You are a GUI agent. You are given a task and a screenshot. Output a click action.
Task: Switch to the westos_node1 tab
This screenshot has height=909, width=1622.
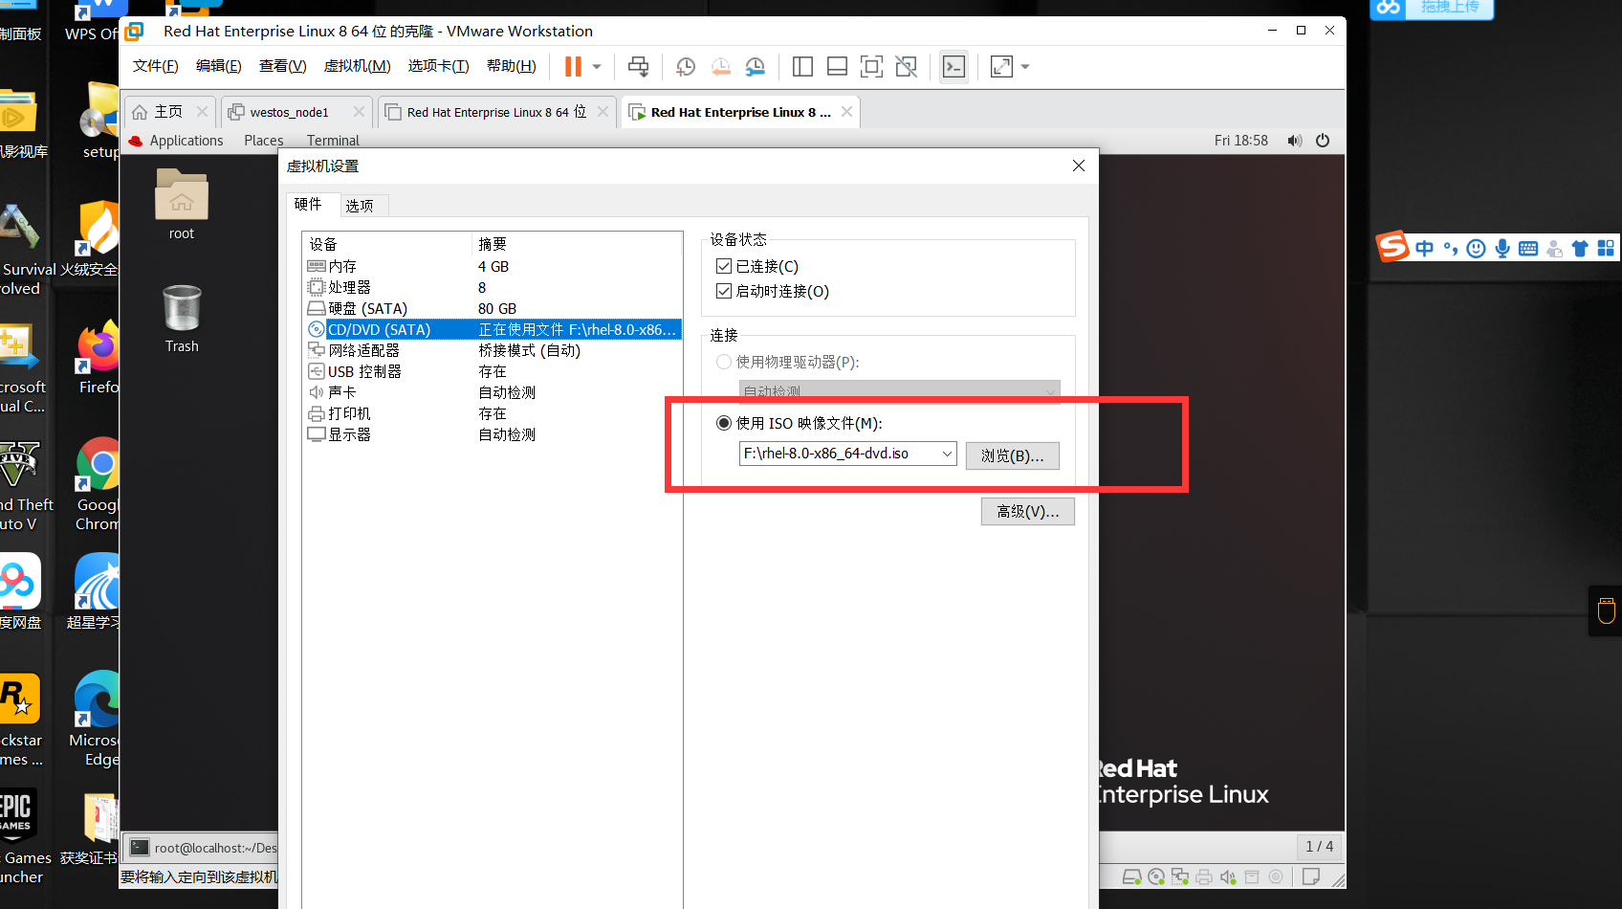tap(289, 112)
